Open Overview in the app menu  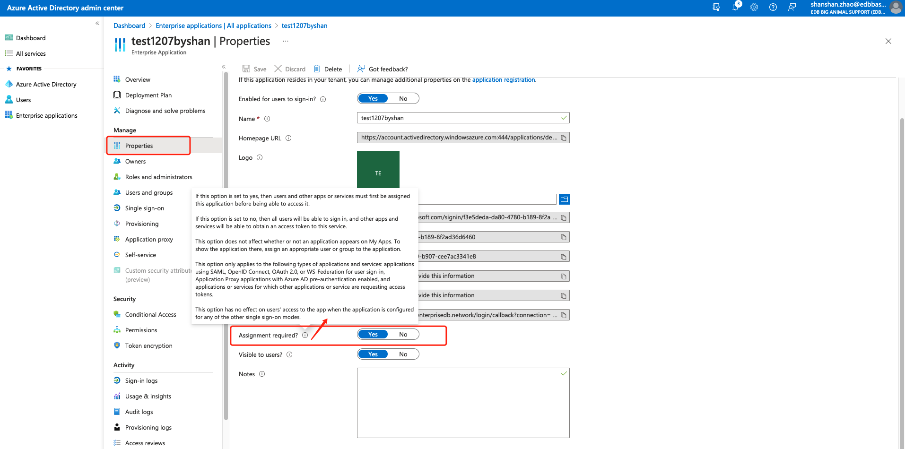(x=138, y=79)
